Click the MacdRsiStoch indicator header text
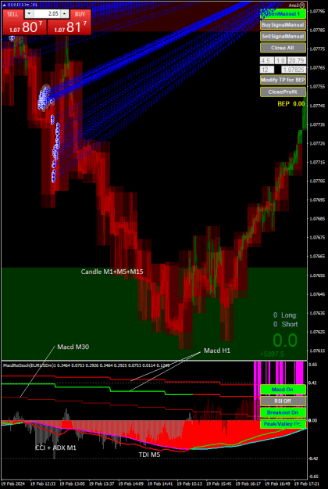 click(x=84, y=365)
